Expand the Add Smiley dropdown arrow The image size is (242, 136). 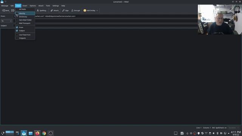point(97,11)
